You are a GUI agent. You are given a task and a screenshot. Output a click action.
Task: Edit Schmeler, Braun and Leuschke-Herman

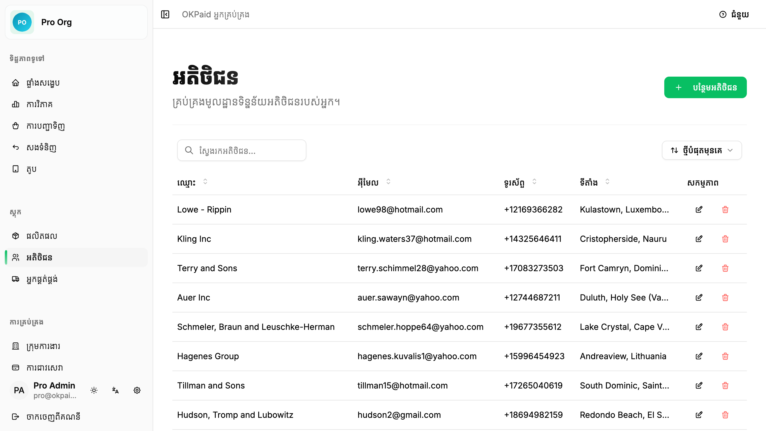[x=699, y=327]
